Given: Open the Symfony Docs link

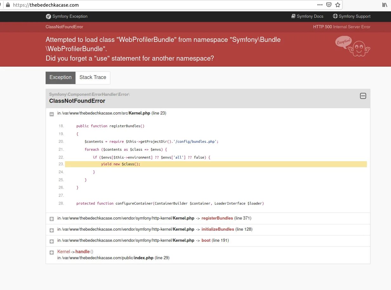Looking at the screenshot, I should click(x=310, y=16).
